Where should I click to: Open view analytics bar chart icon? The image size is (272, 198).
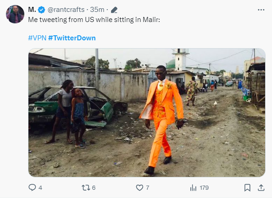point(193,187)
